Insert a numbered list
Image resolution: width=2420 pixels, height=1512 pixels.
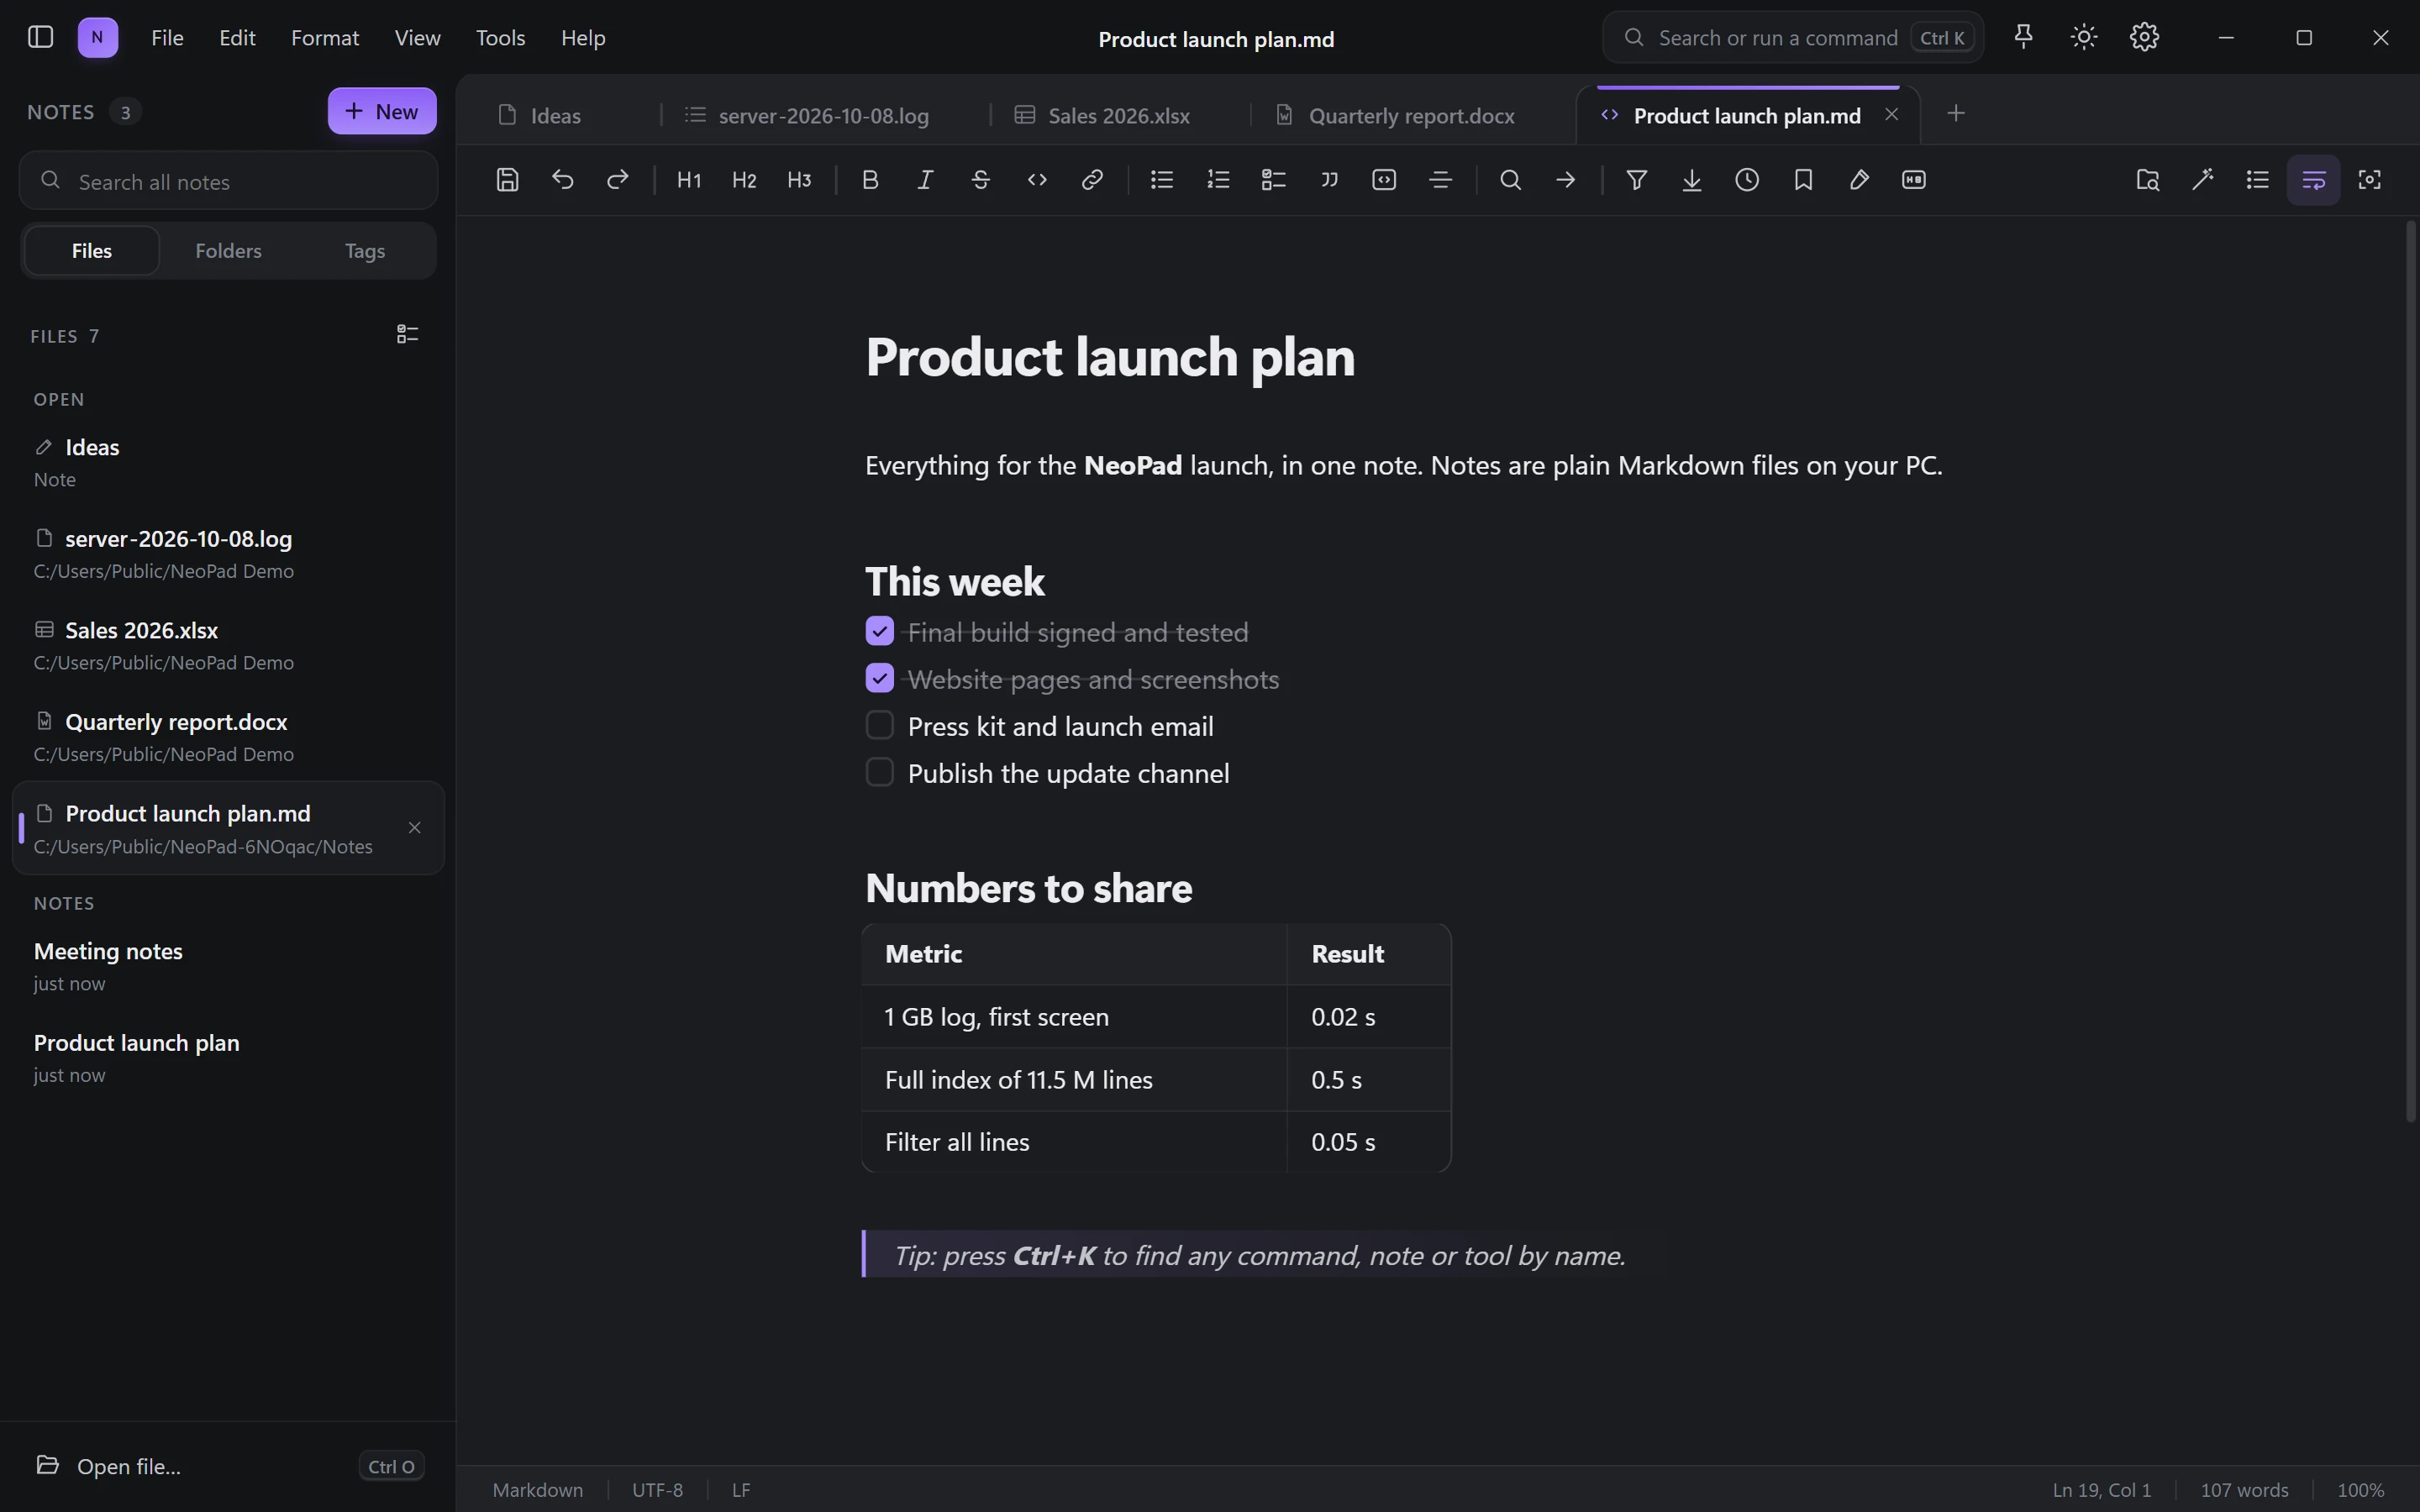(x=1218, y=180)
